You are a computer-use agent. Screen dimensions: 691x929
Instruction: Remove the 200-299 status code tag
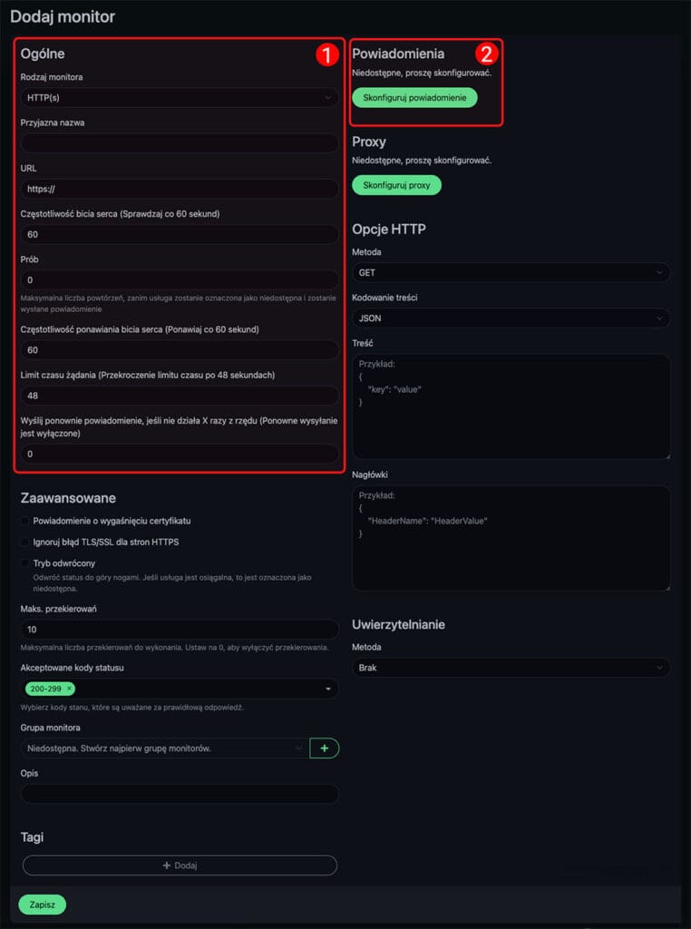point(70,689)
